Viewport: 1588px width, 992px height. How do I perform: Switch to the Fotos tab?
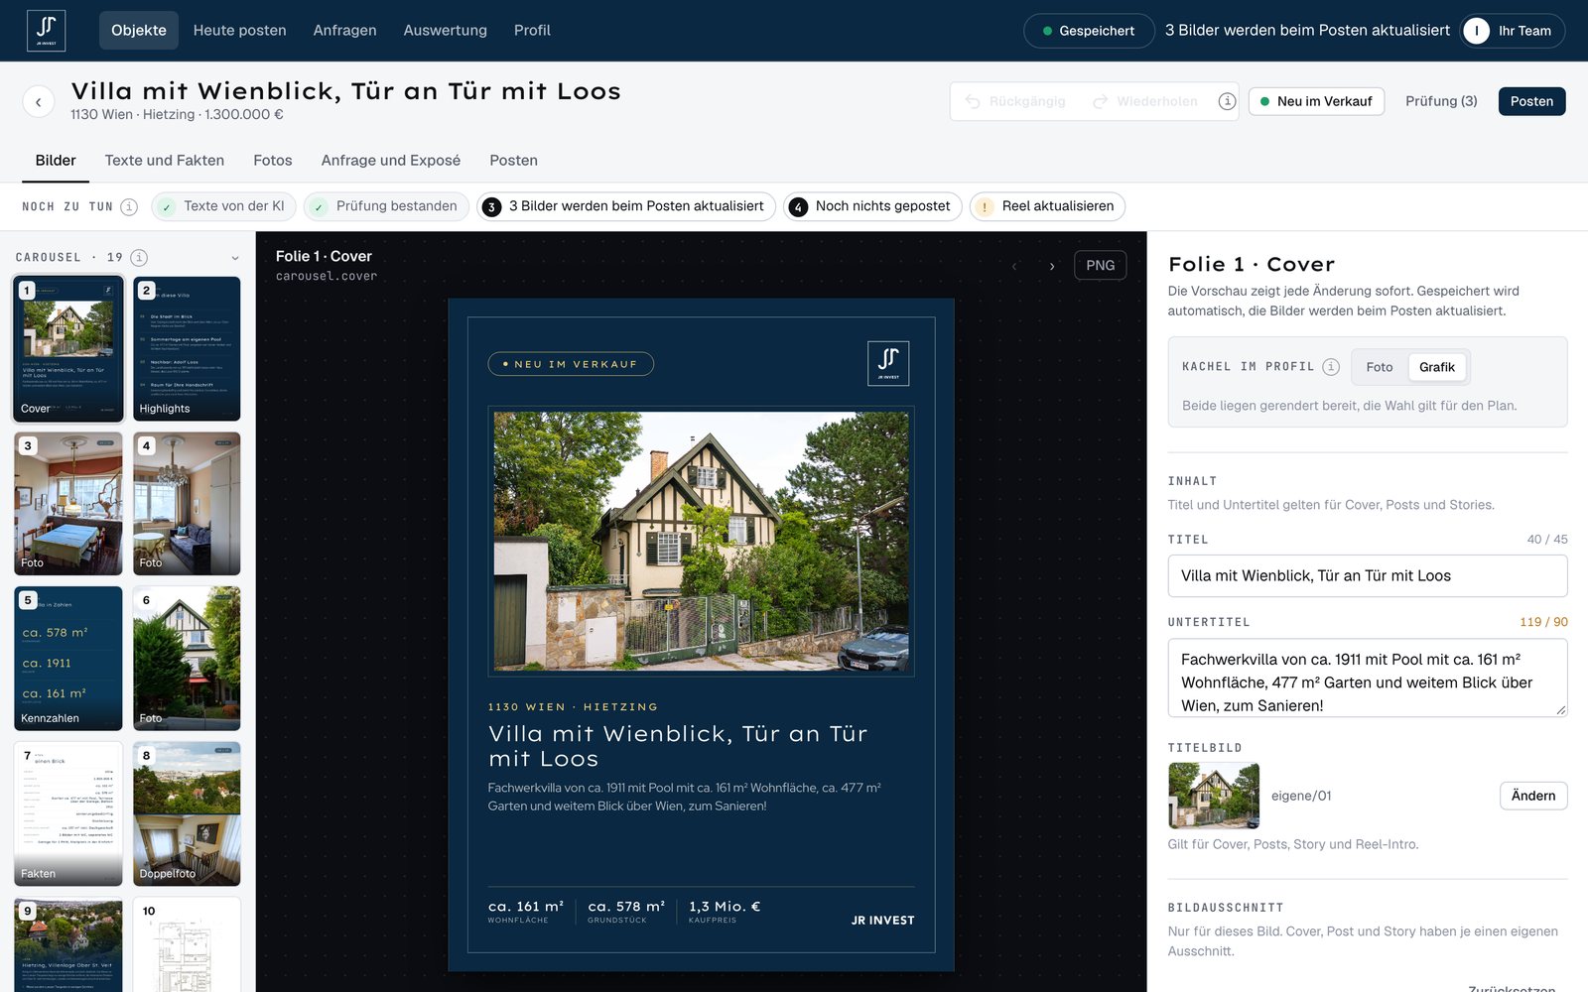pos(273,161)
